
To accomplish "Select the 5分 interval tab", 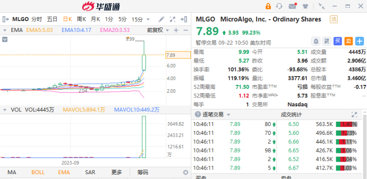I will (122, 19).
